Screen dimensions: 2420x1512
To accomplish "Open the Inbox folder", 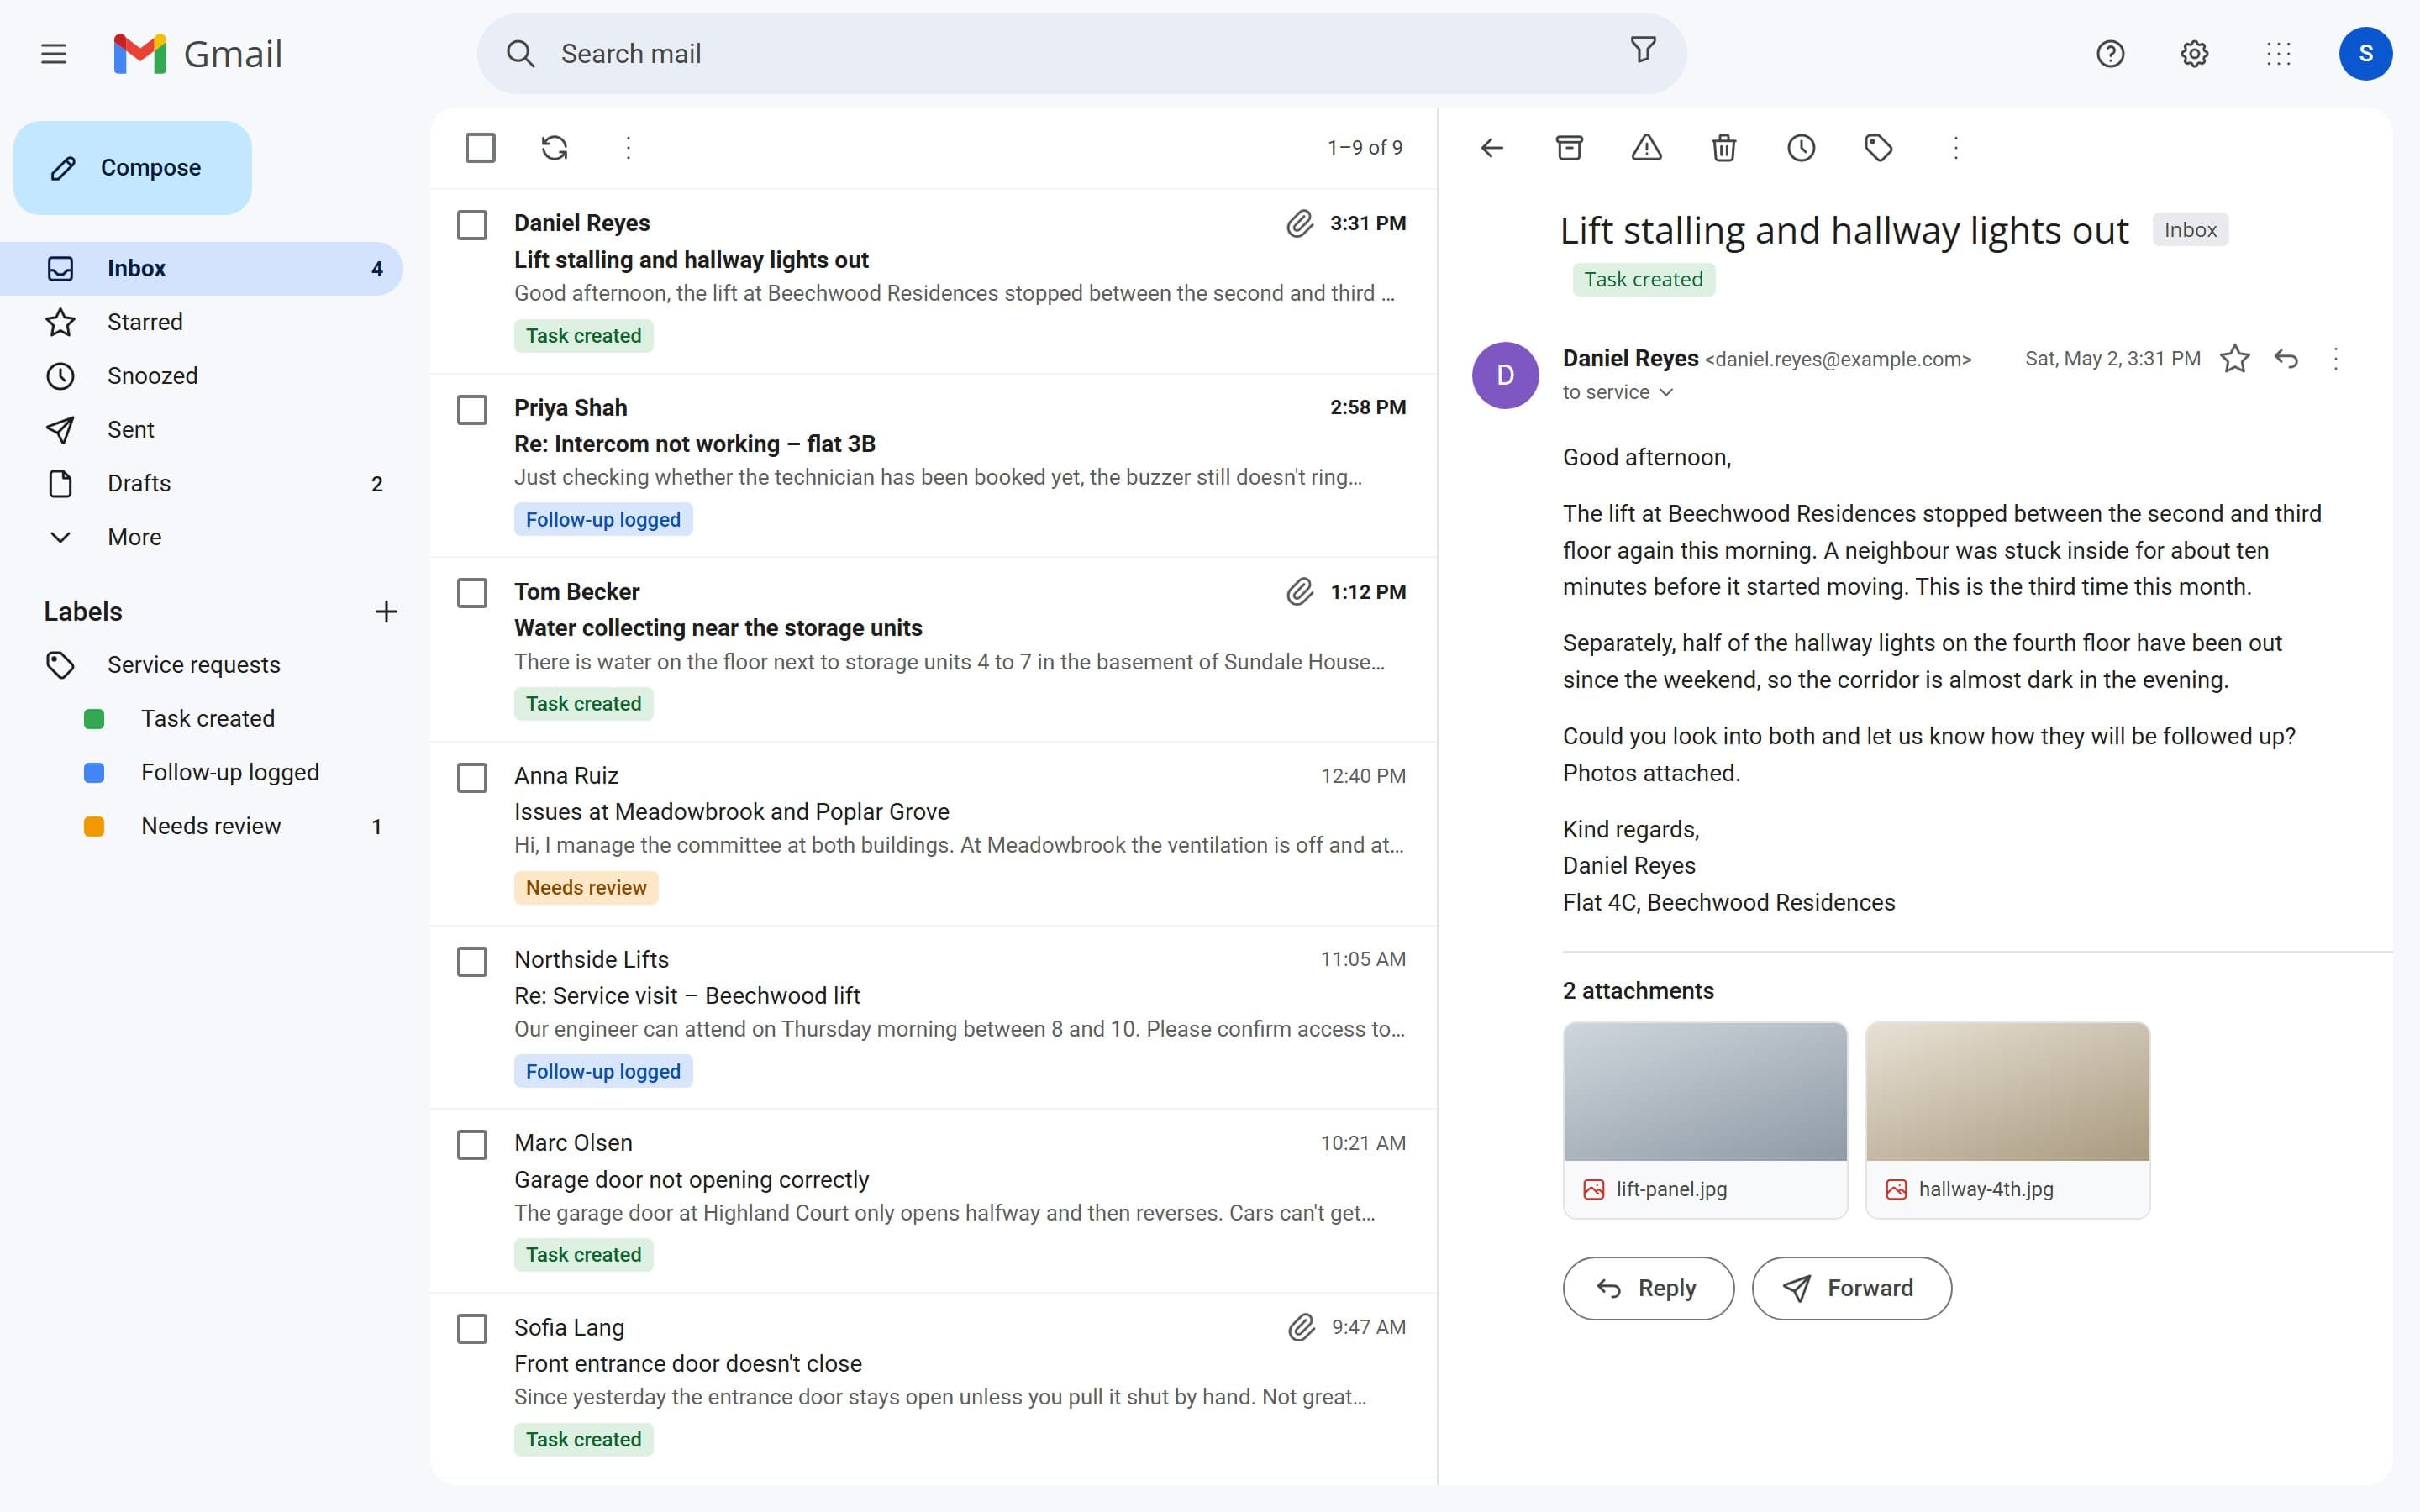I will (x=201, y=268).
